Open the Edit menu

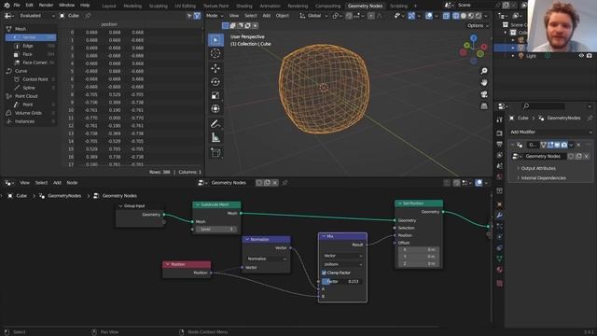29,6
